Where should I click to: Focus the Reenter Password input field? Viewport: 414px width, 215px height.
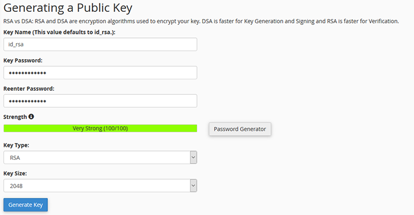point(101,101)
